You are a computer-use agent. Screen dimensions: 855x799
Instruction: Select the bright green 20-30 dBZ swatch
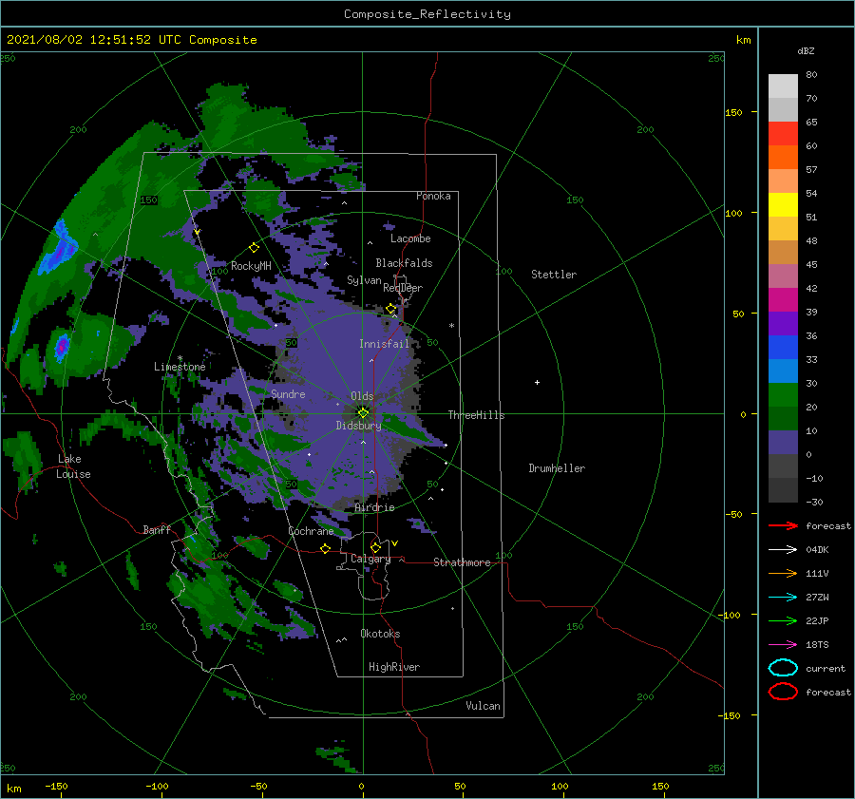(783, 394)
